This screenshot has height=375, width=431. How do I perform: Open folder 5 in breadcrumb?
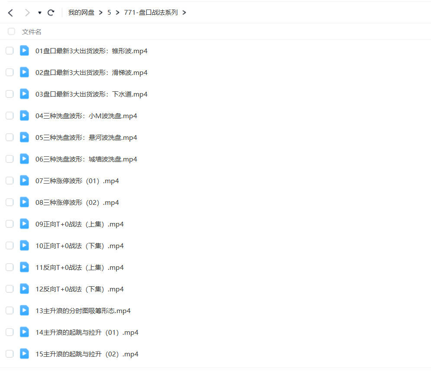(109, 13)
